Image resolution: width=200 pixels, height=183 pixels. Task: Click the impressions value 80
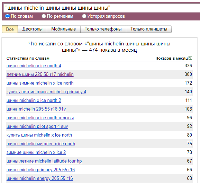[x=189, y=135]
